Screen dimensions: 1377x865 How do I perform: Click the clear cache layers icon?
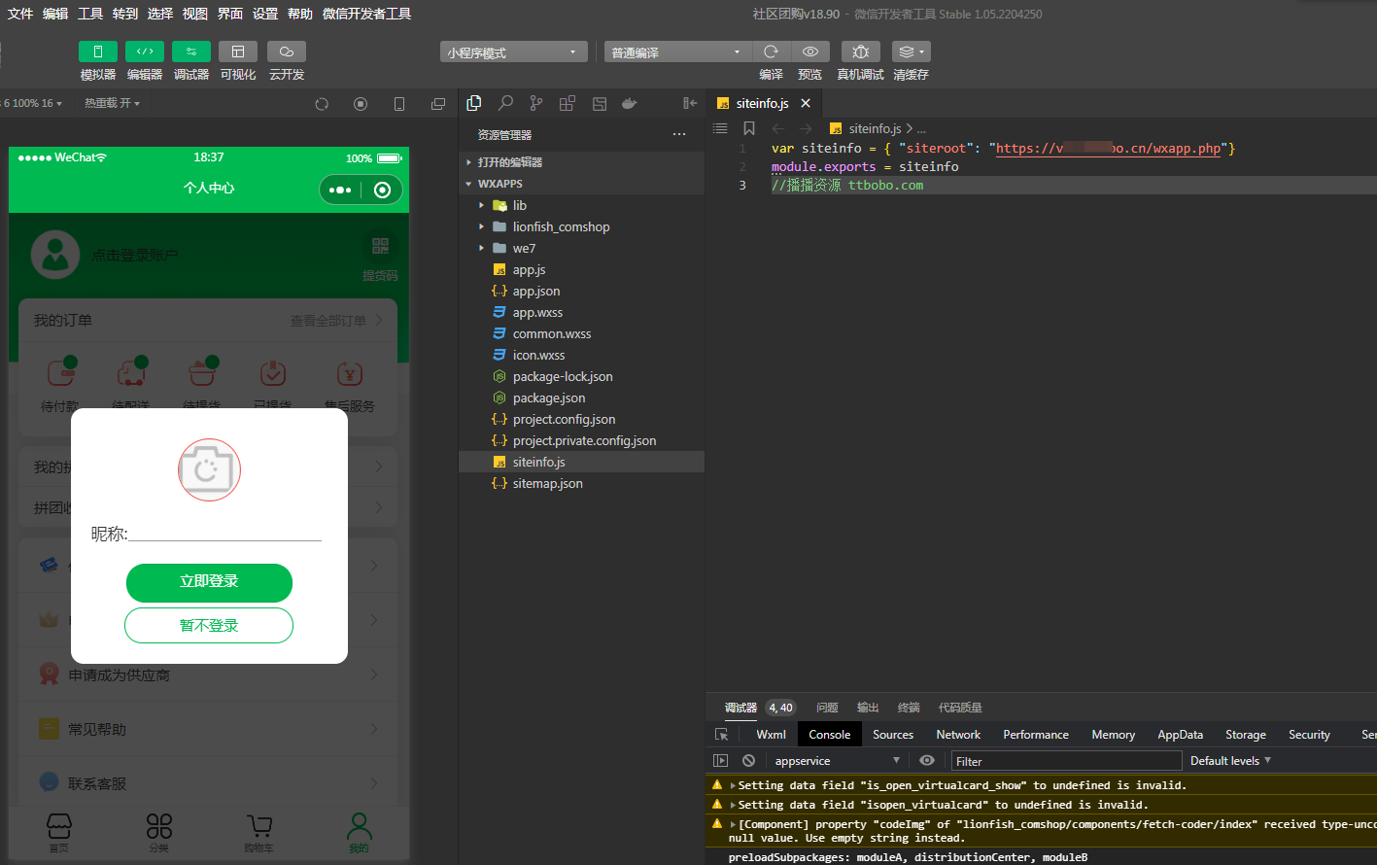(x=911, y=52)
